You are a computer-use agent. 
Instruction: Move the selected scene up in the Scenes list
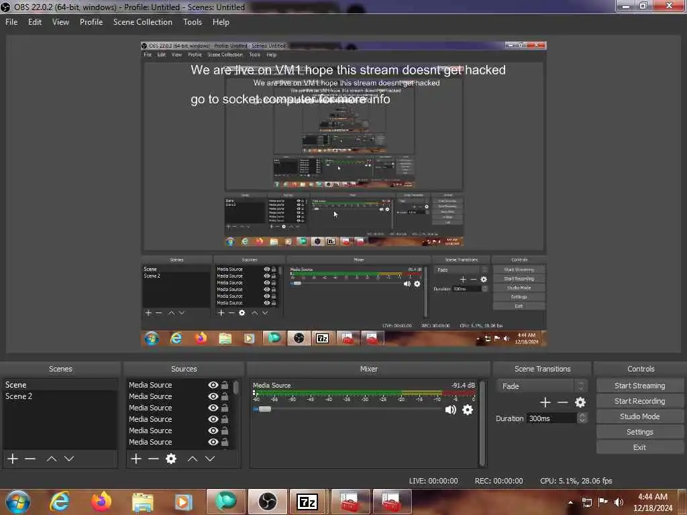tap(52, 459)
